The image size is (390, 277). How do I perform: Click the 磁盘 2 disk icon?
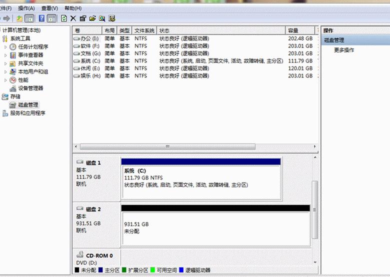click(80, 208)
